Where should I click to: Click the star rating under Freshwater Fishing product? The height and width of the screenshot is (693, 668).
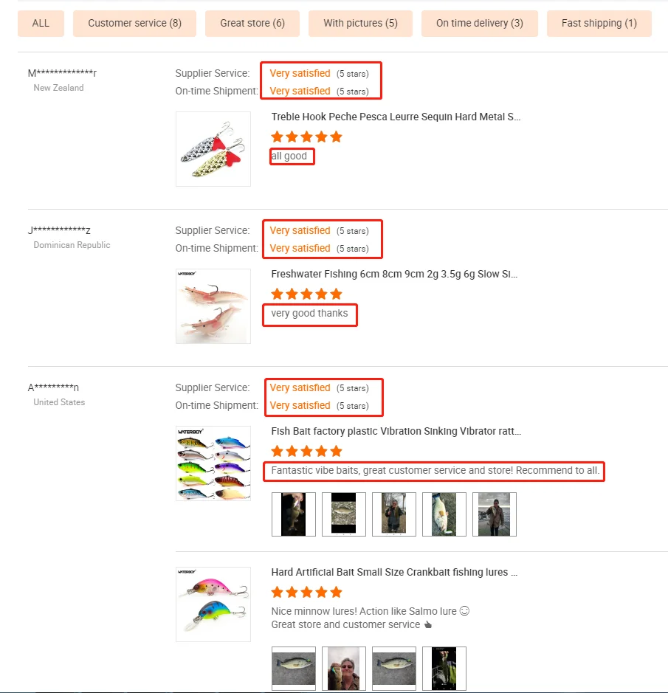pos(306,294)
